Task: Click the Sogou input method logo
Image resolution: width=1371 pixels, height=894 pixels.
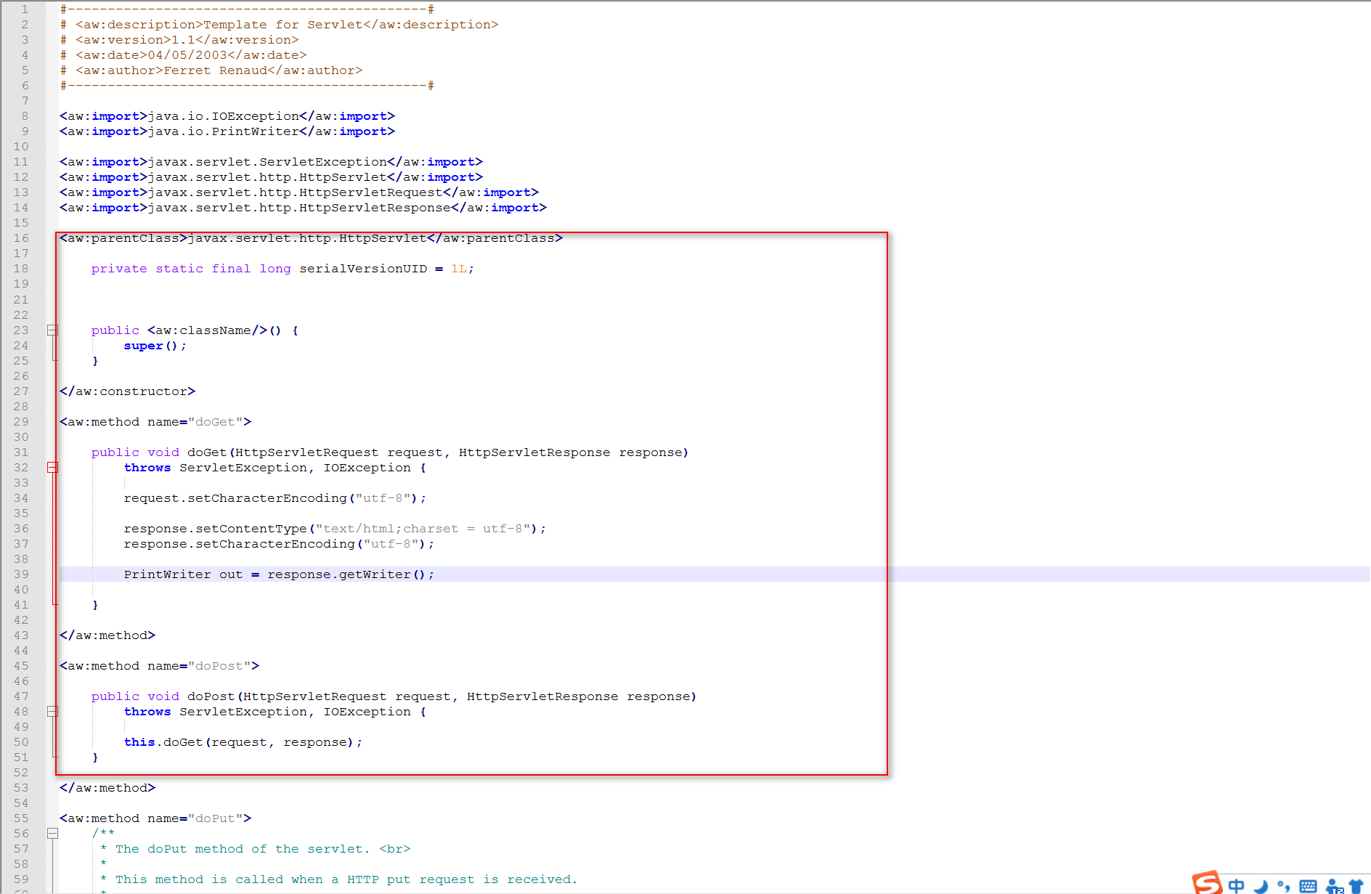Action: click(1207, 883)
